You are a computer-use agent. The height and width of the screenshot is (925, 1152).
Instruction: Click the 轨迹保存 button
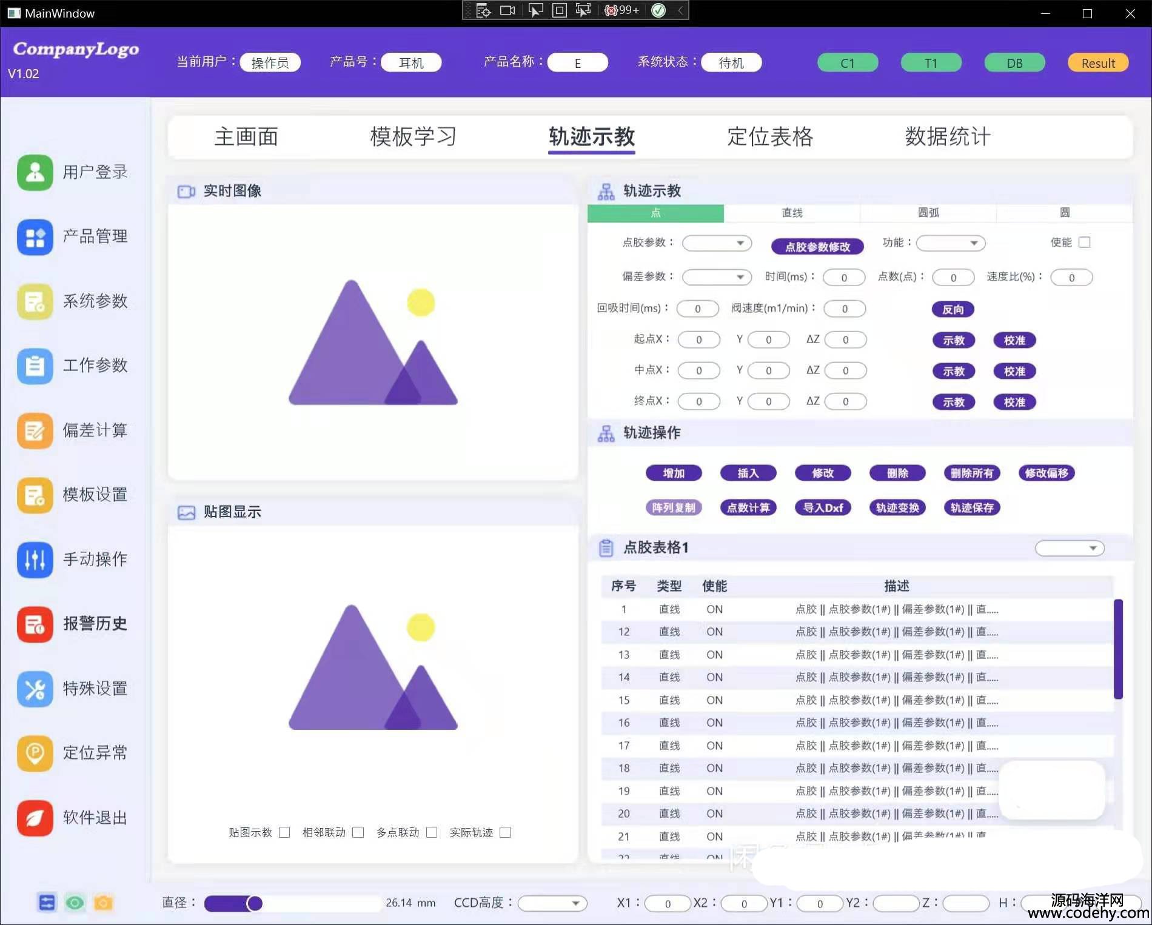pyautogui.click(x=972, y=508)
